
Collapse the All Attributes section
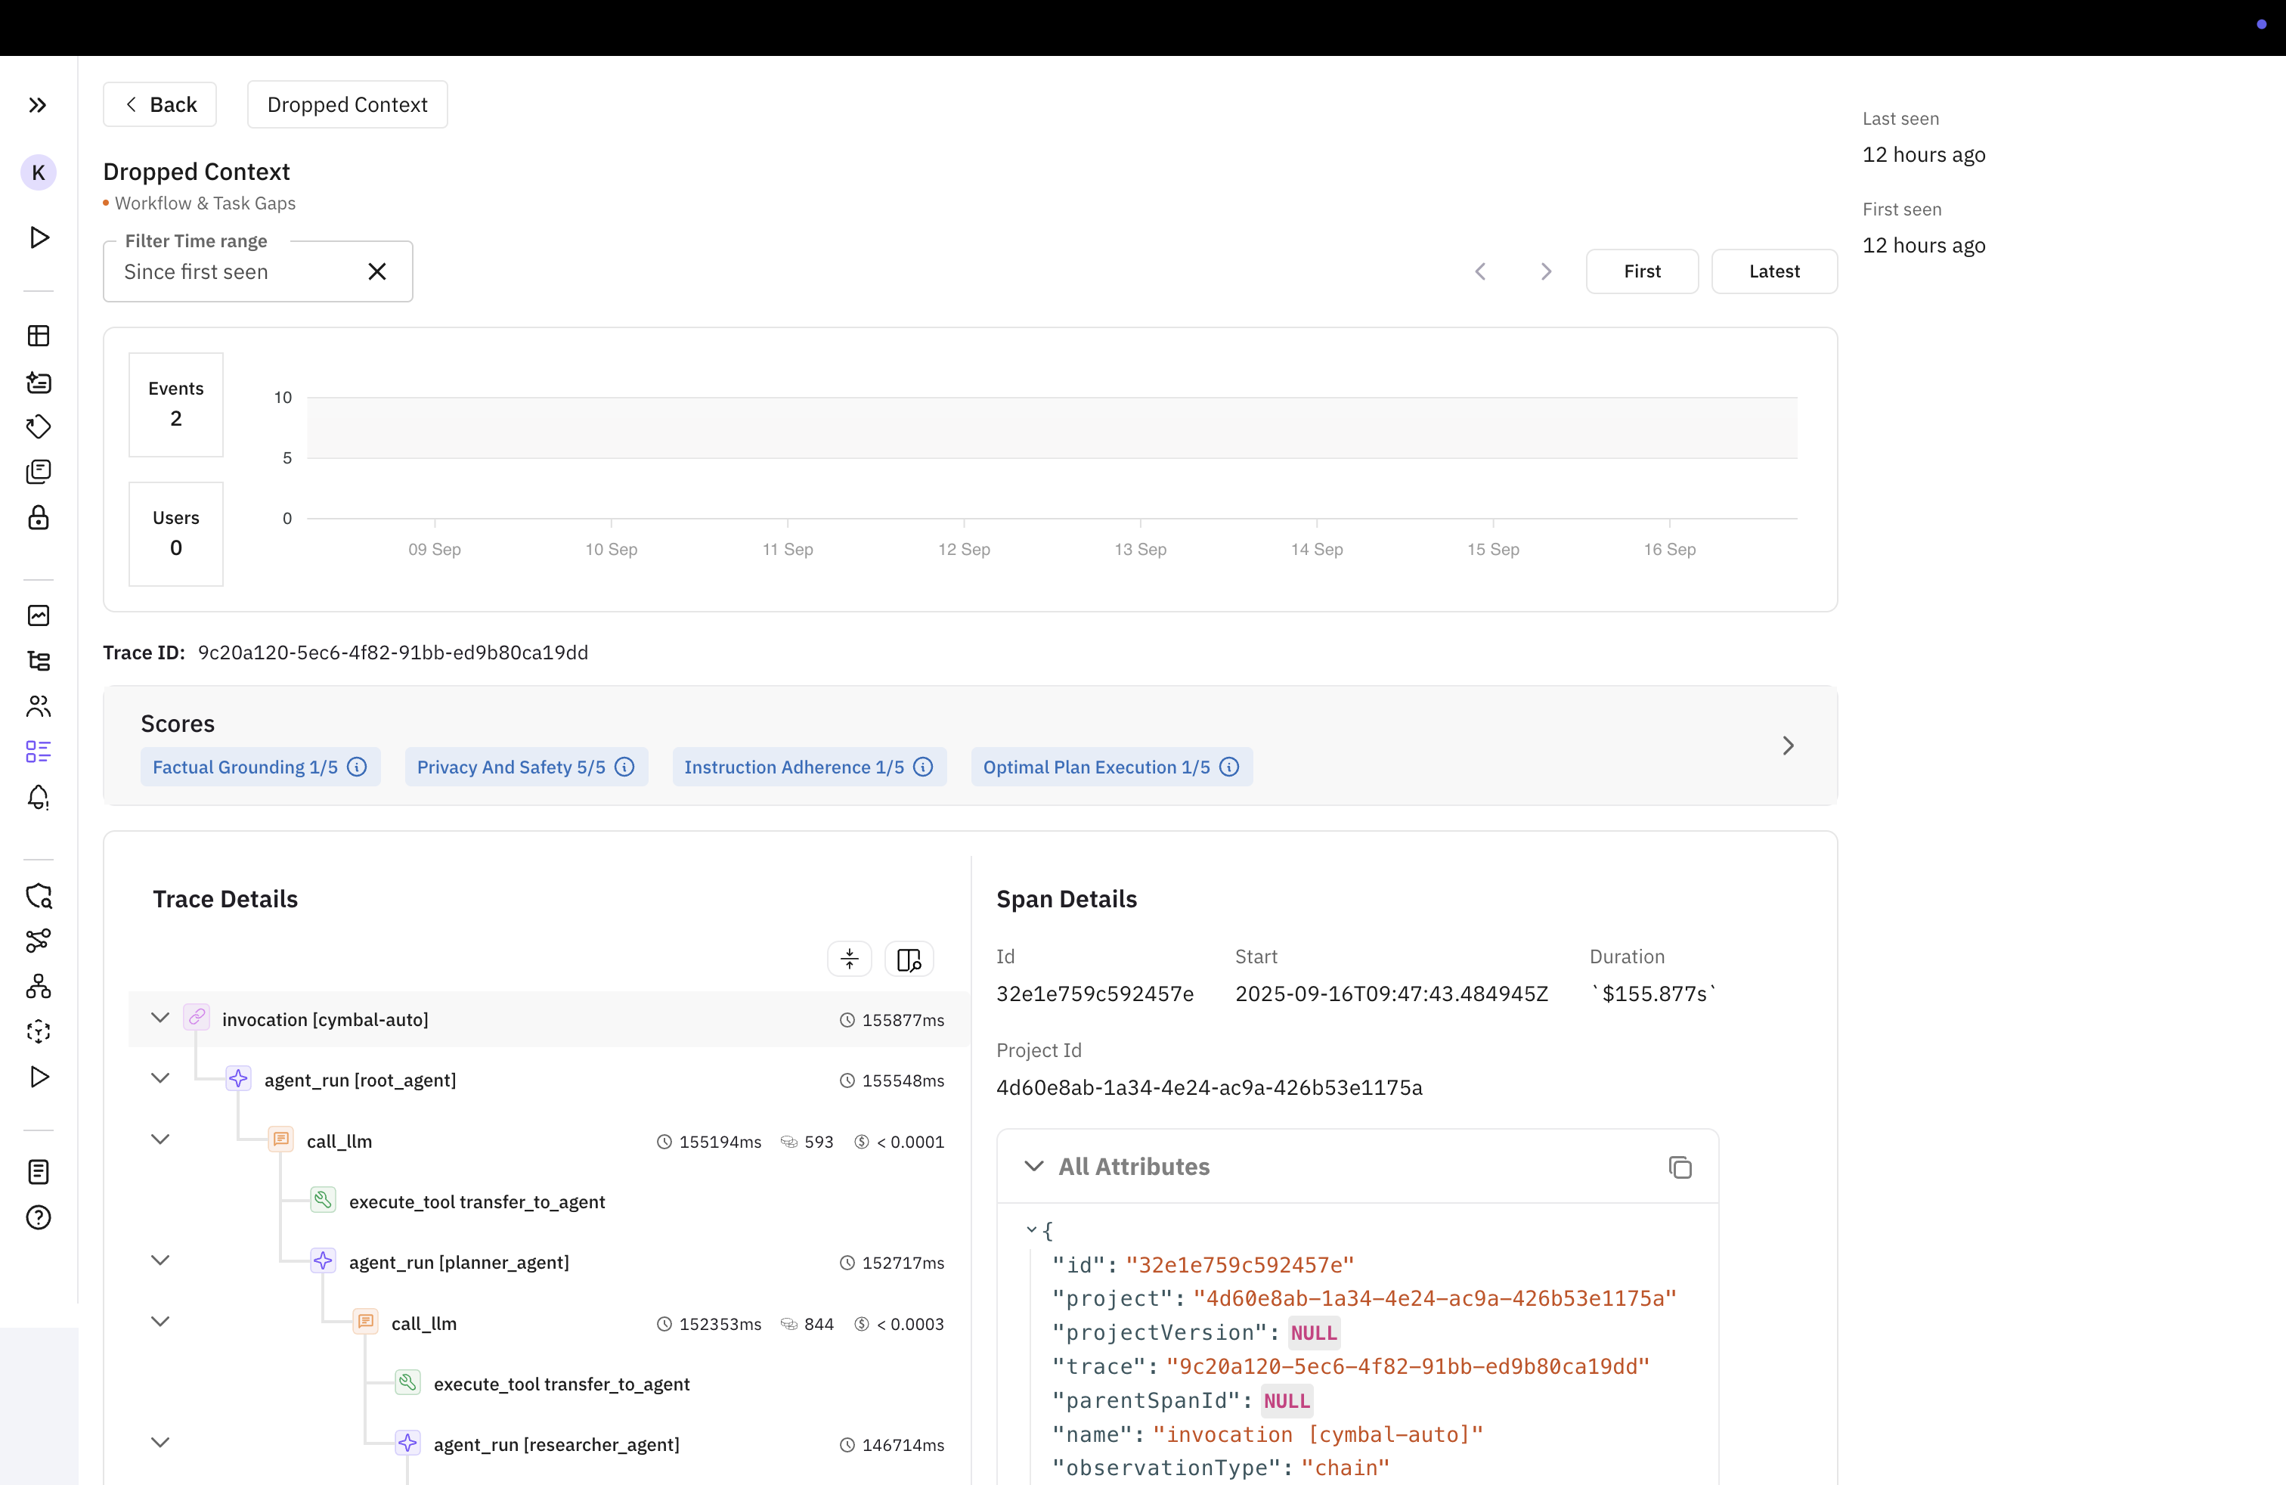(1033, 1166)
